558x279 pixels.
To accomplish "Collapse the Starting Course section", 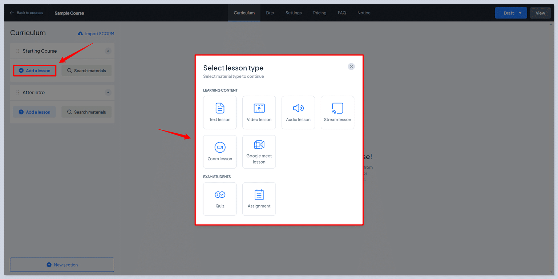I will [x=108, y=51].
